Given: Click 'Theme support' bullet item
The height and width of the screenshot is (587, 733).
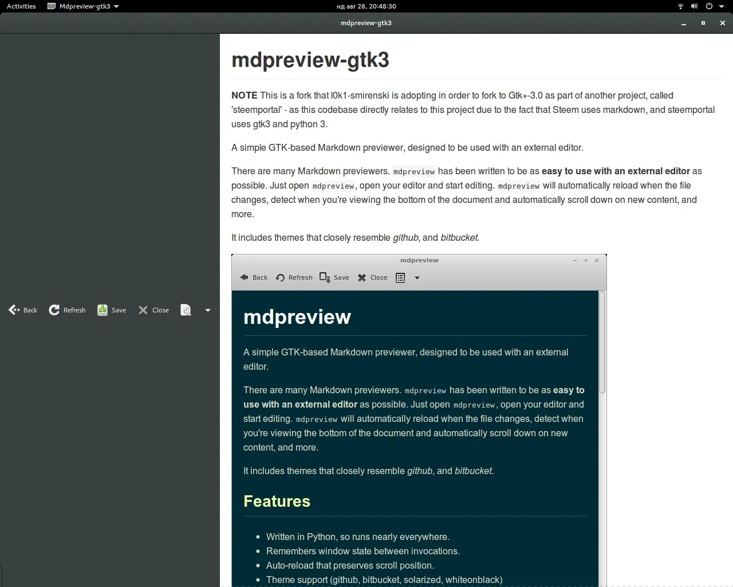Looking at the screenshot, I should pyautogui.click(x=384, y=580).
